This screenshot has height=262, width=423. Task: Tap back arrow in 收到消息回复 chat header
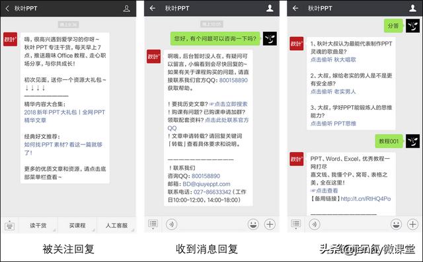(153, 9)
